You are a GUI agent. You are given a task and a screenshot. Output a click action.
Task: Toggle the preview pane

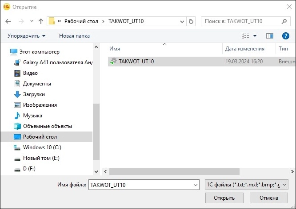(270, 36)
